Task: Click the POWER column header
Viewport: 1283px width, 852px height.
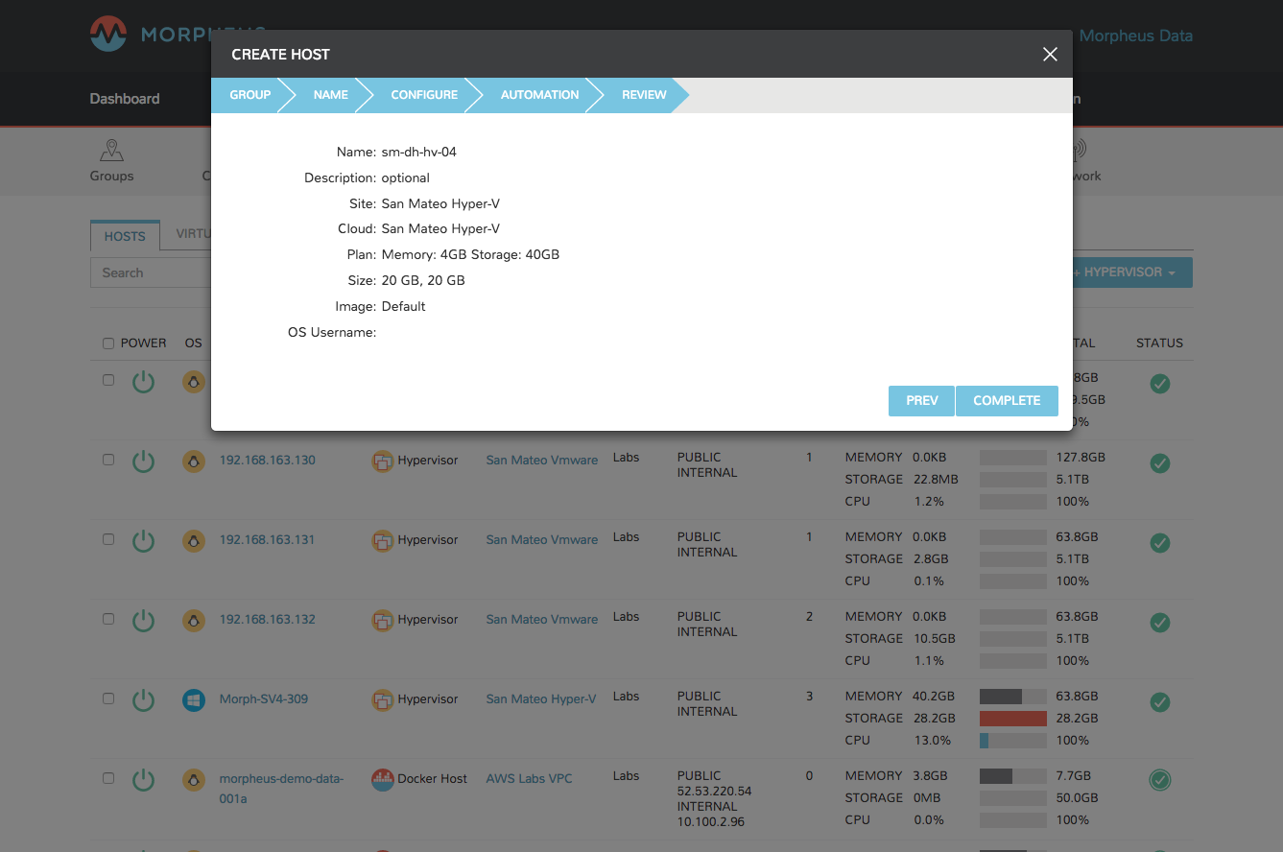Action: point(143,343)
